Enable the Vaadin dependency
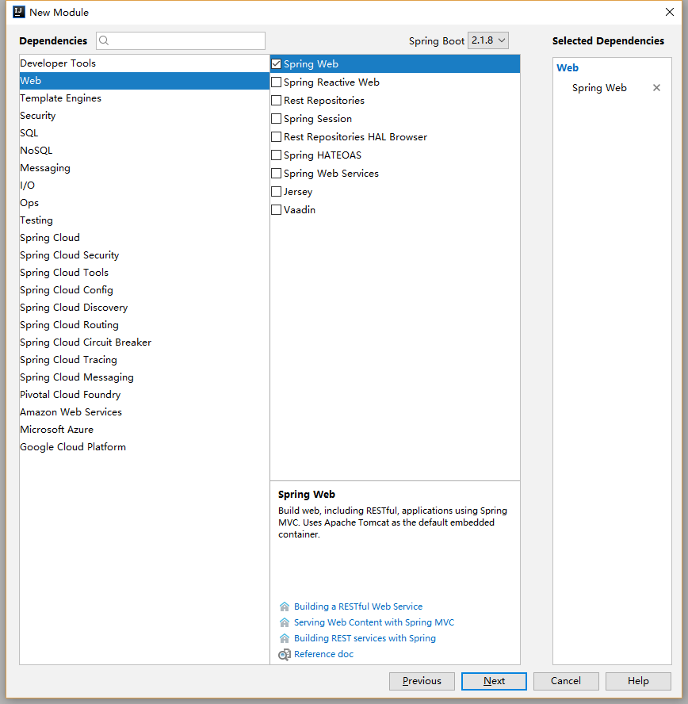The image size is (688, 704). point(277,209)
